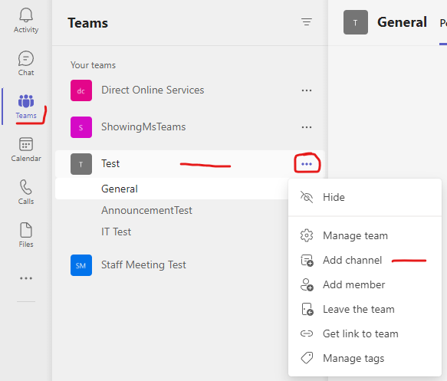The image size is (447, 381).
Task: Open the ShowingMsTeams team
Action: [143, 126]
